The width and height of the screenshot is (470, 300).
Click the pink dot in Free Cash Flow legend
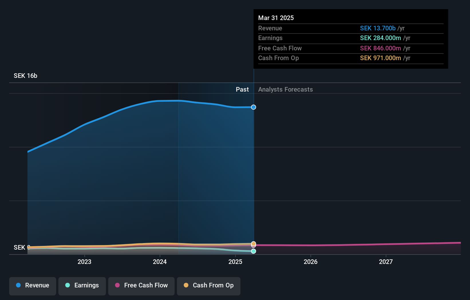coord(117,285)
